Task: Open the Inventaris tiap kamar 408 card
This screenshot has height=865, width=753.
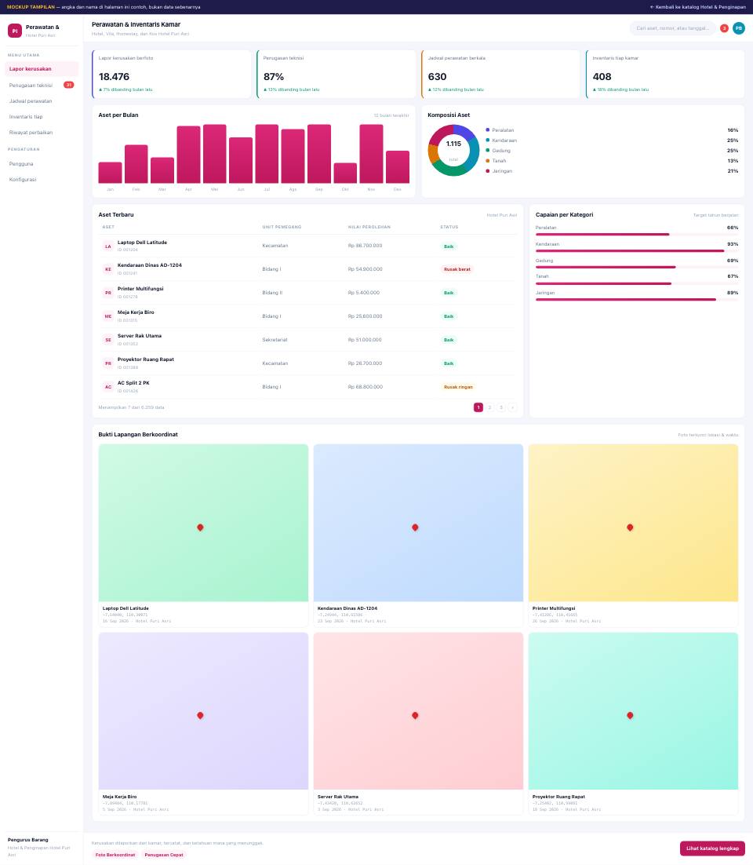Action: (x=665, y=75)
